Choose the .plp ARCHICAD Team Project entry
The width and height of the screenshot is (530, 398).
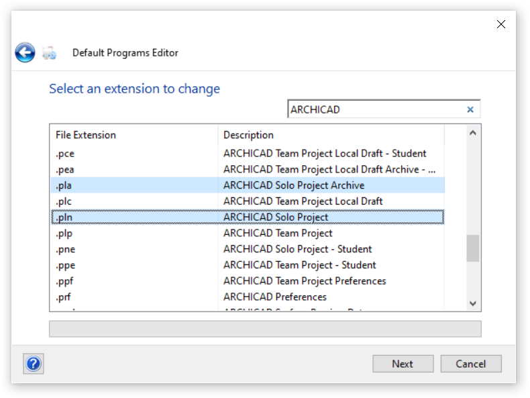tap(247, 234)
